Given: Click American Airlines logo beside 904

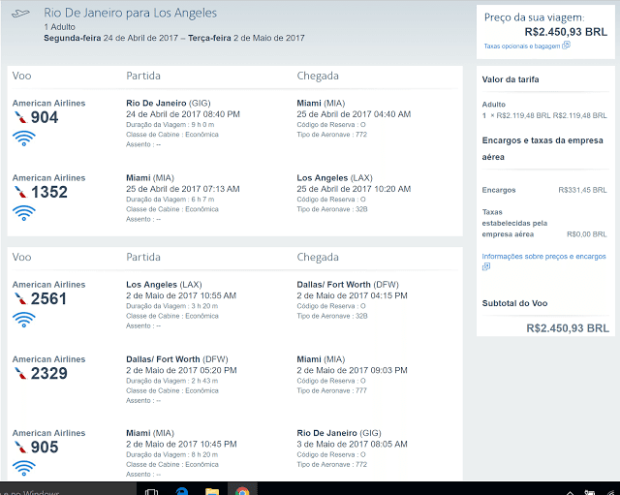Looking at the screenshot, I should pos(20,117).
